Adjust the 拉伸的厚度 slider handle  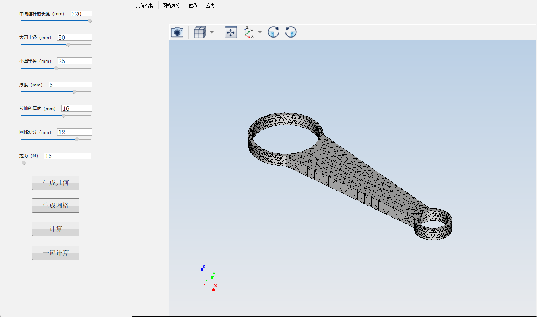[x=63, y=116]
